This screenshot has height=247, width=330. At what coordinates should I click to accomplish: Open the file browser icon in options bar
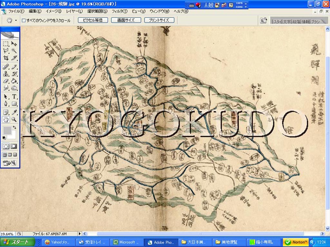click(264, 20)
